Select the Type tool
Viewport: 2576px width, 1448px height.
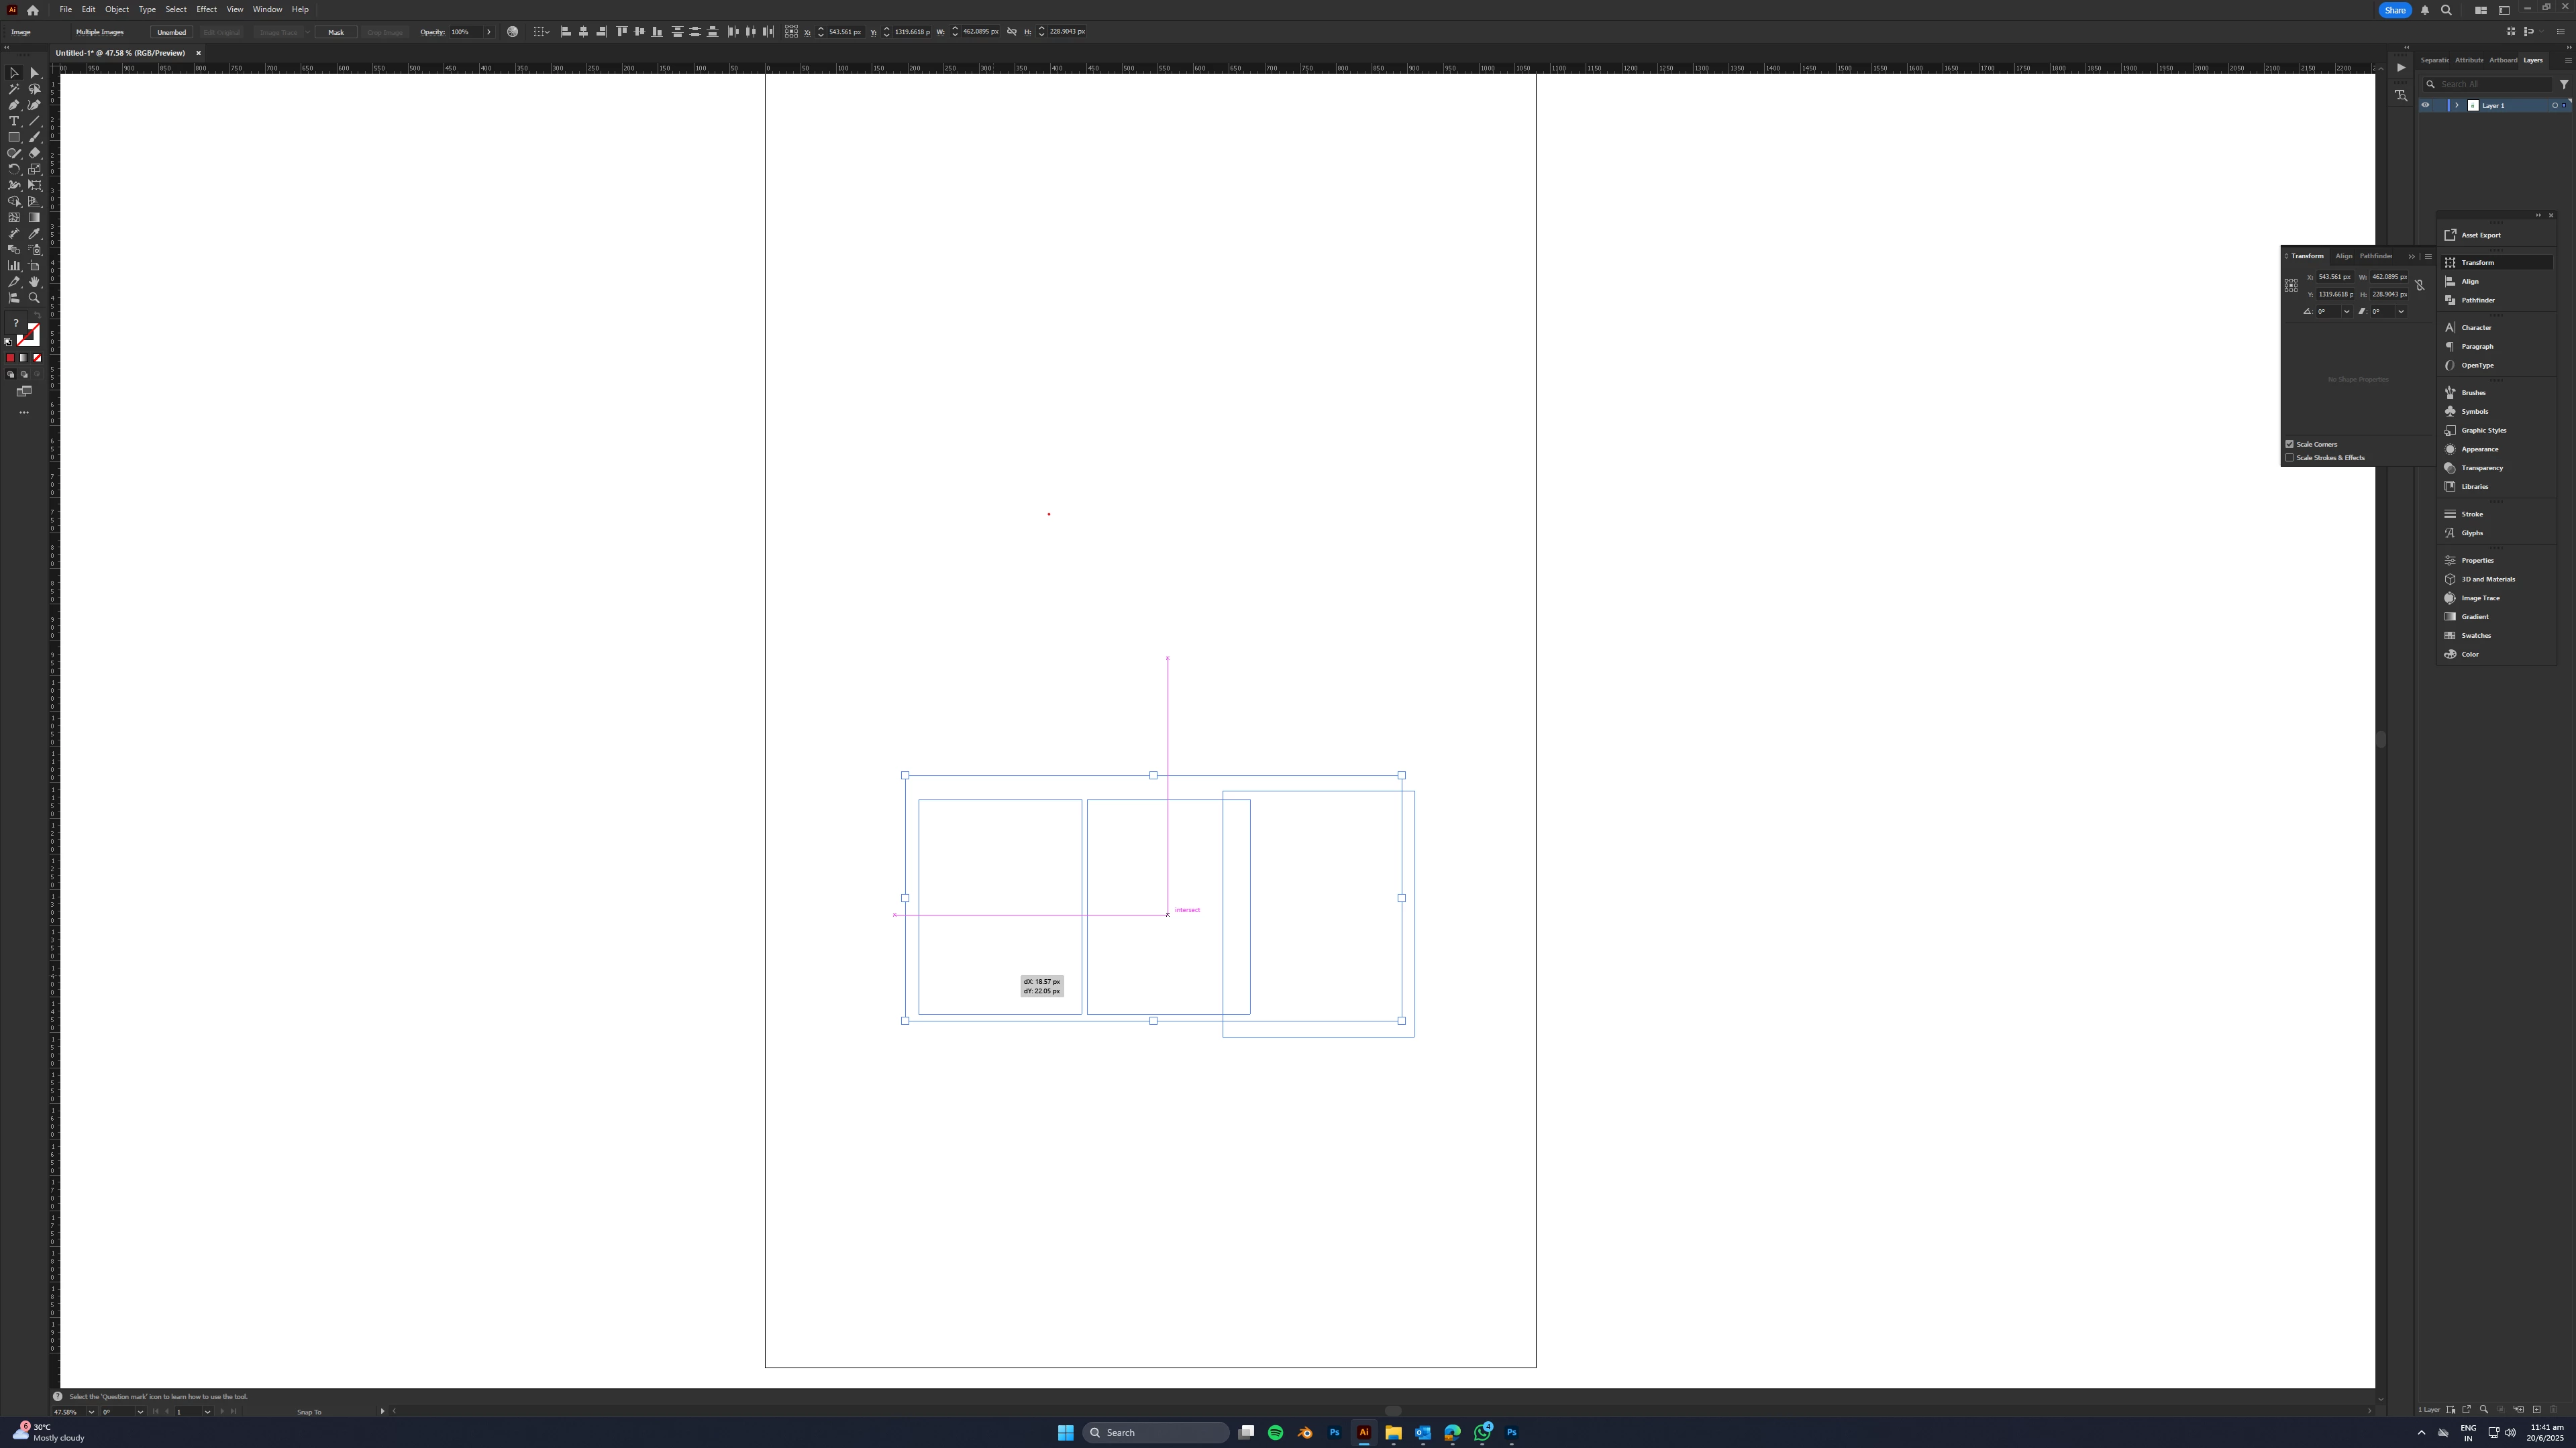14,121
